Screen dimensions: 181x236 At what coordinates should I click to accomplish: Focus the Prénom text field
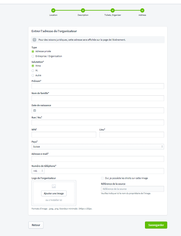point(98,86)
